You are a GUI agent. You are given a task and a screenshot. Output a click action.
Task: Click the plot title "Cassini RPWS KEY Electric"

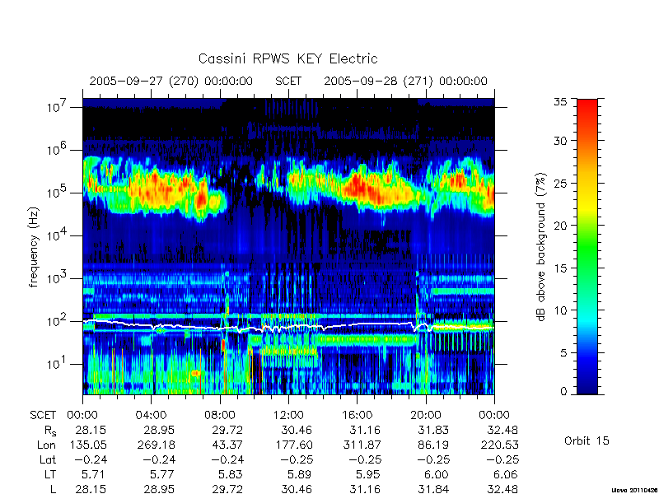point(287,58)
